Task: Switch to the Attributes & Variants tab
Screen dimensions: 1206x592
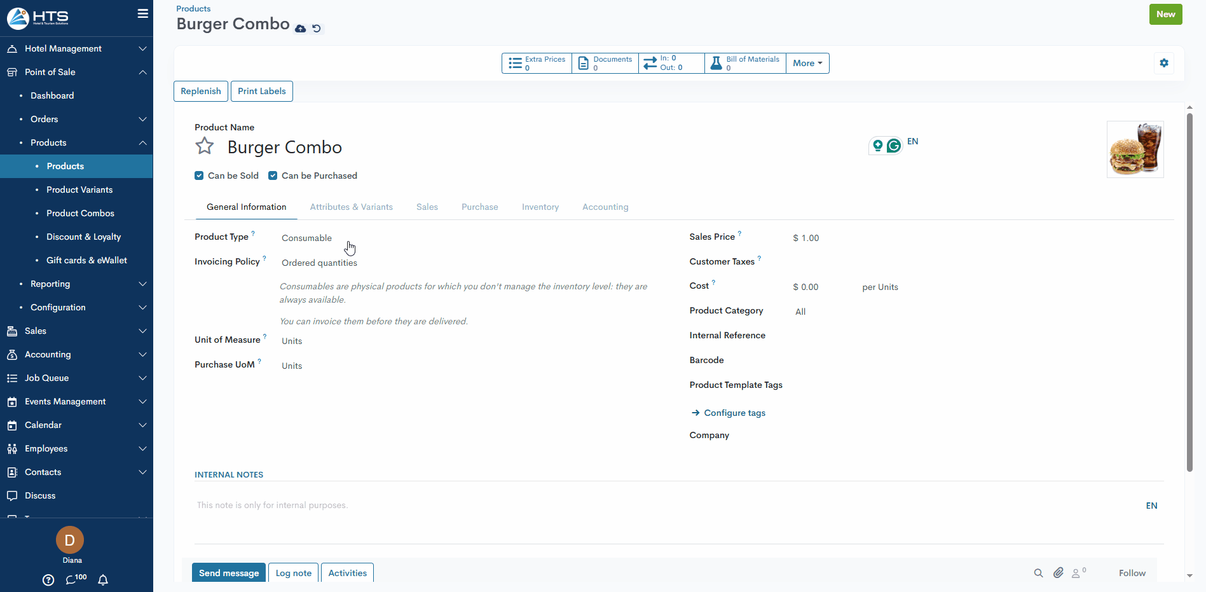Action: pos(351,207)
